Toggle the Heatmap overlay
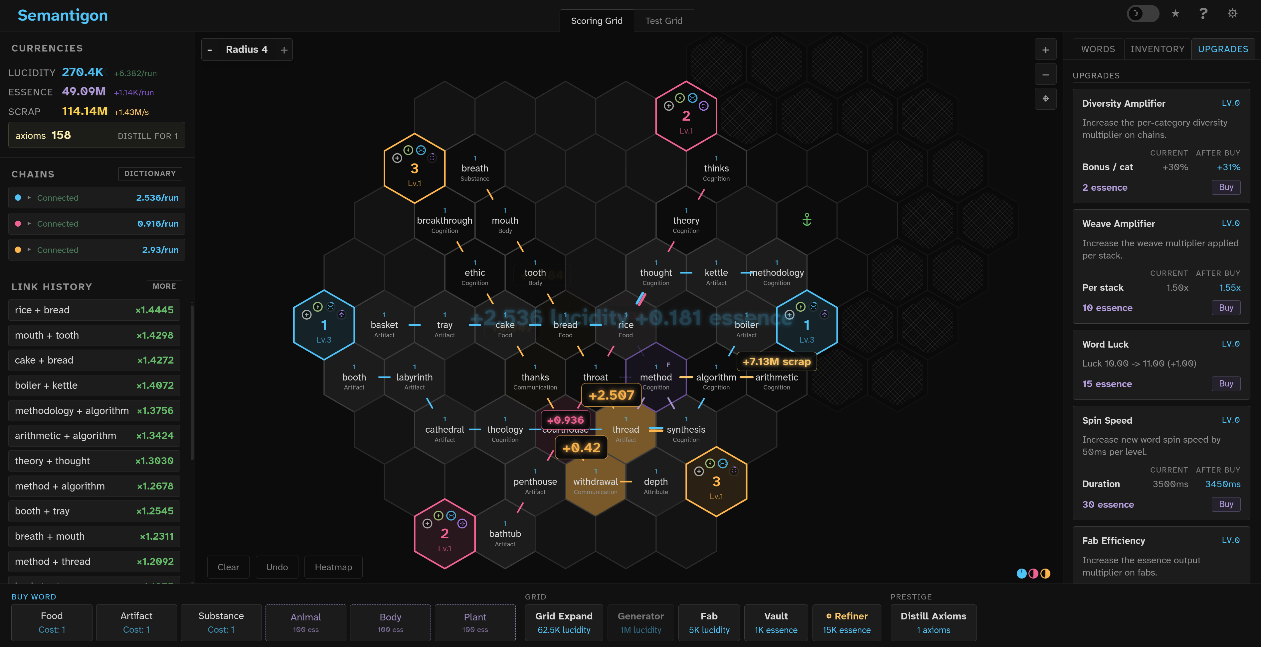This screenshot has height=647, width=1261. point(333,567)
